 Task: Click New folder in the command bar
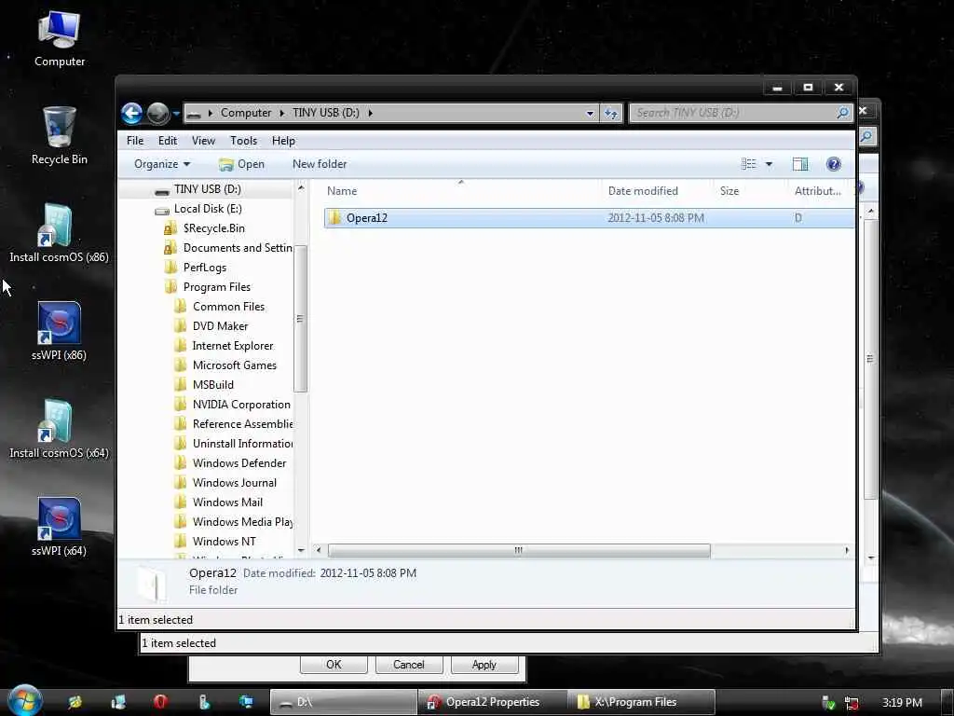[320, 164]
